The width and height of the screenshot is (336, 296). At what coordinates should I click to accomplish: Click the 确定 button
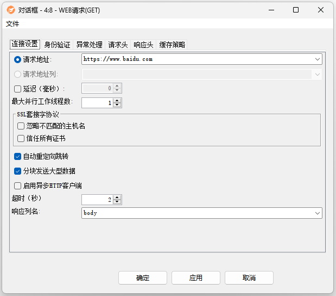coord(143,278)
